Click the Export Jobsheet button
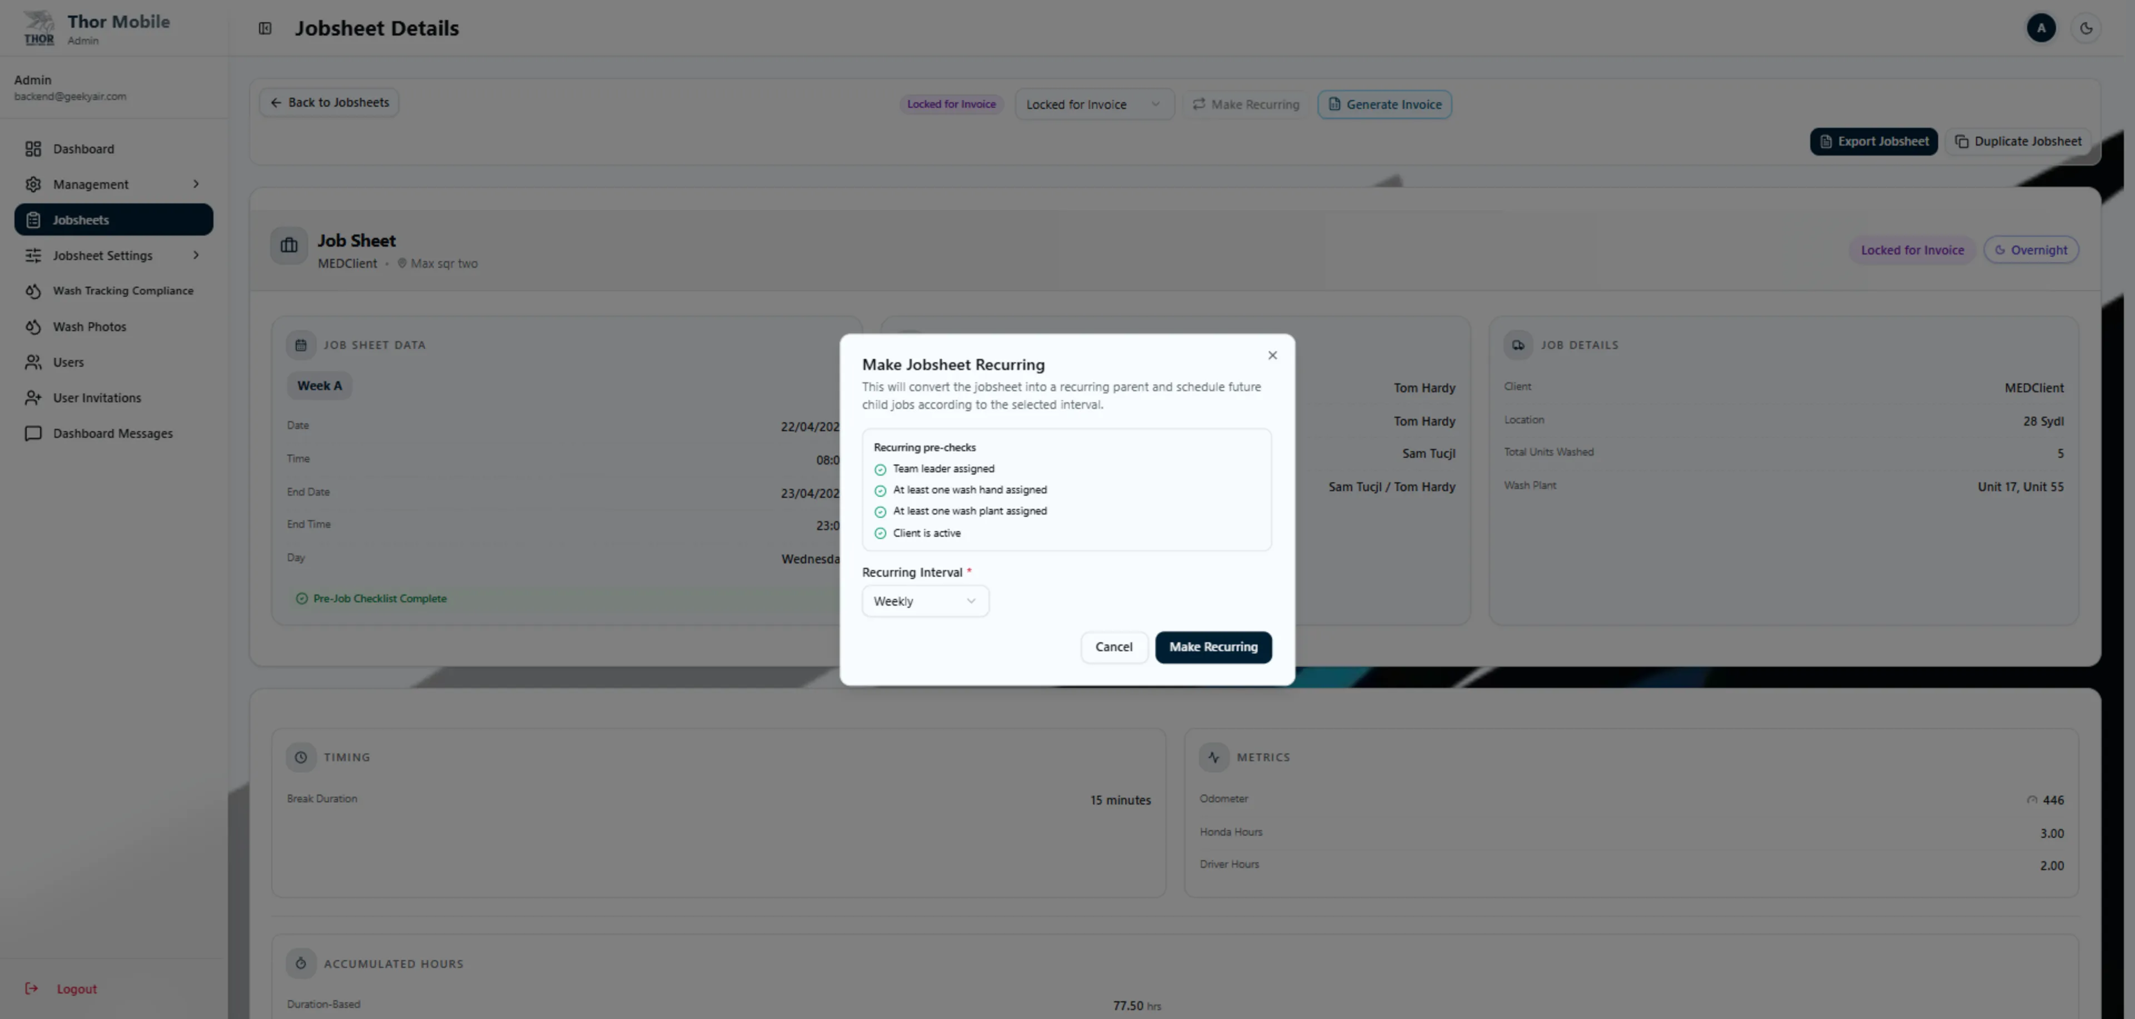The width and height of the screenshot is (2135, 1019). (1873, 142)
